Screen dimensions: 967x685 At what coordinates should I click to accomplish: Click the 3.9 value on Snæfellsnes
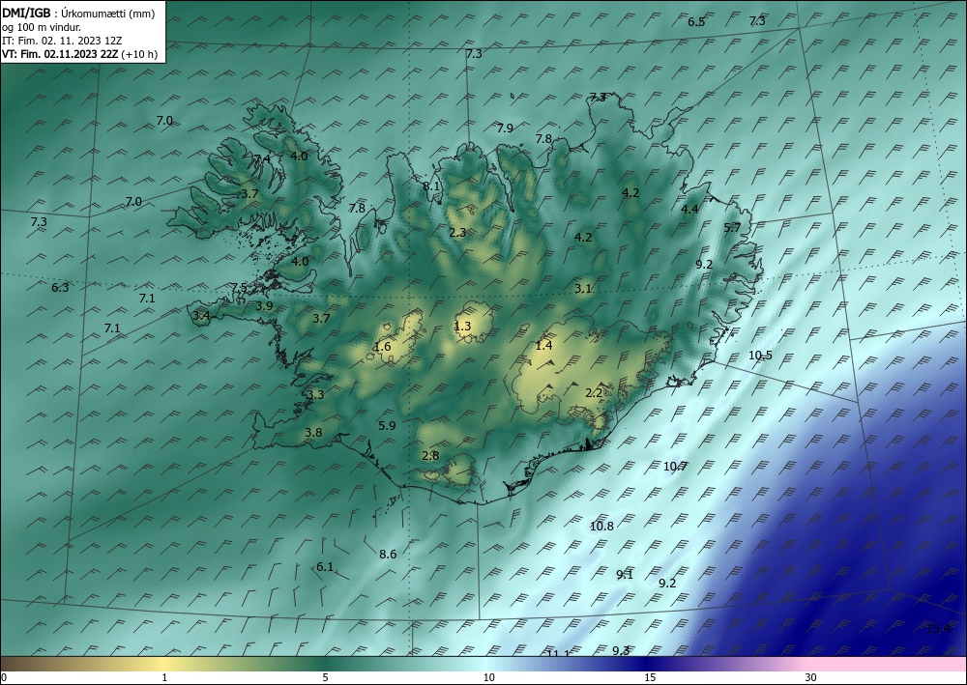(265, 305)
